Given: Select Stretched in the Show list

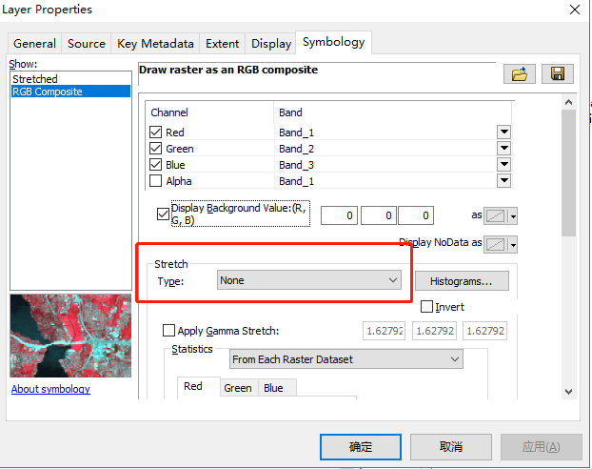Looking at the screenshot, I should click(35, 79).
